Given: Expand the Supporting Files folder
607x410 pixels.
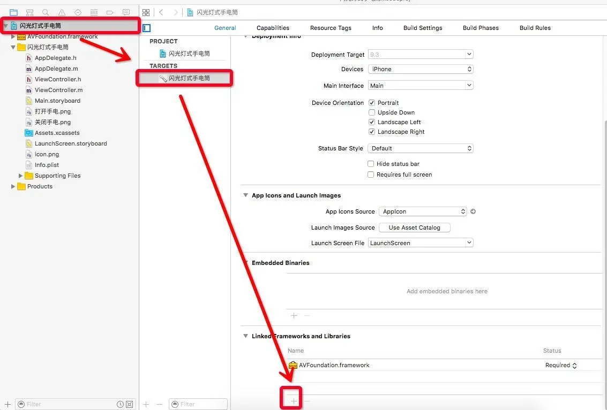Looking at the screenshot, I should pyautogui.click(x=20, y=176).
